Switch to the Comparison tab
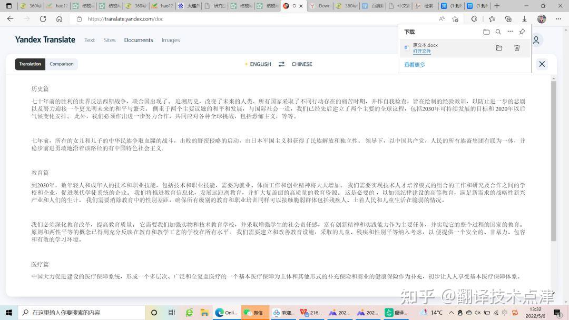The height and width of the screenshot is (320, 569). pyautogui.click(x=61, y=64)
